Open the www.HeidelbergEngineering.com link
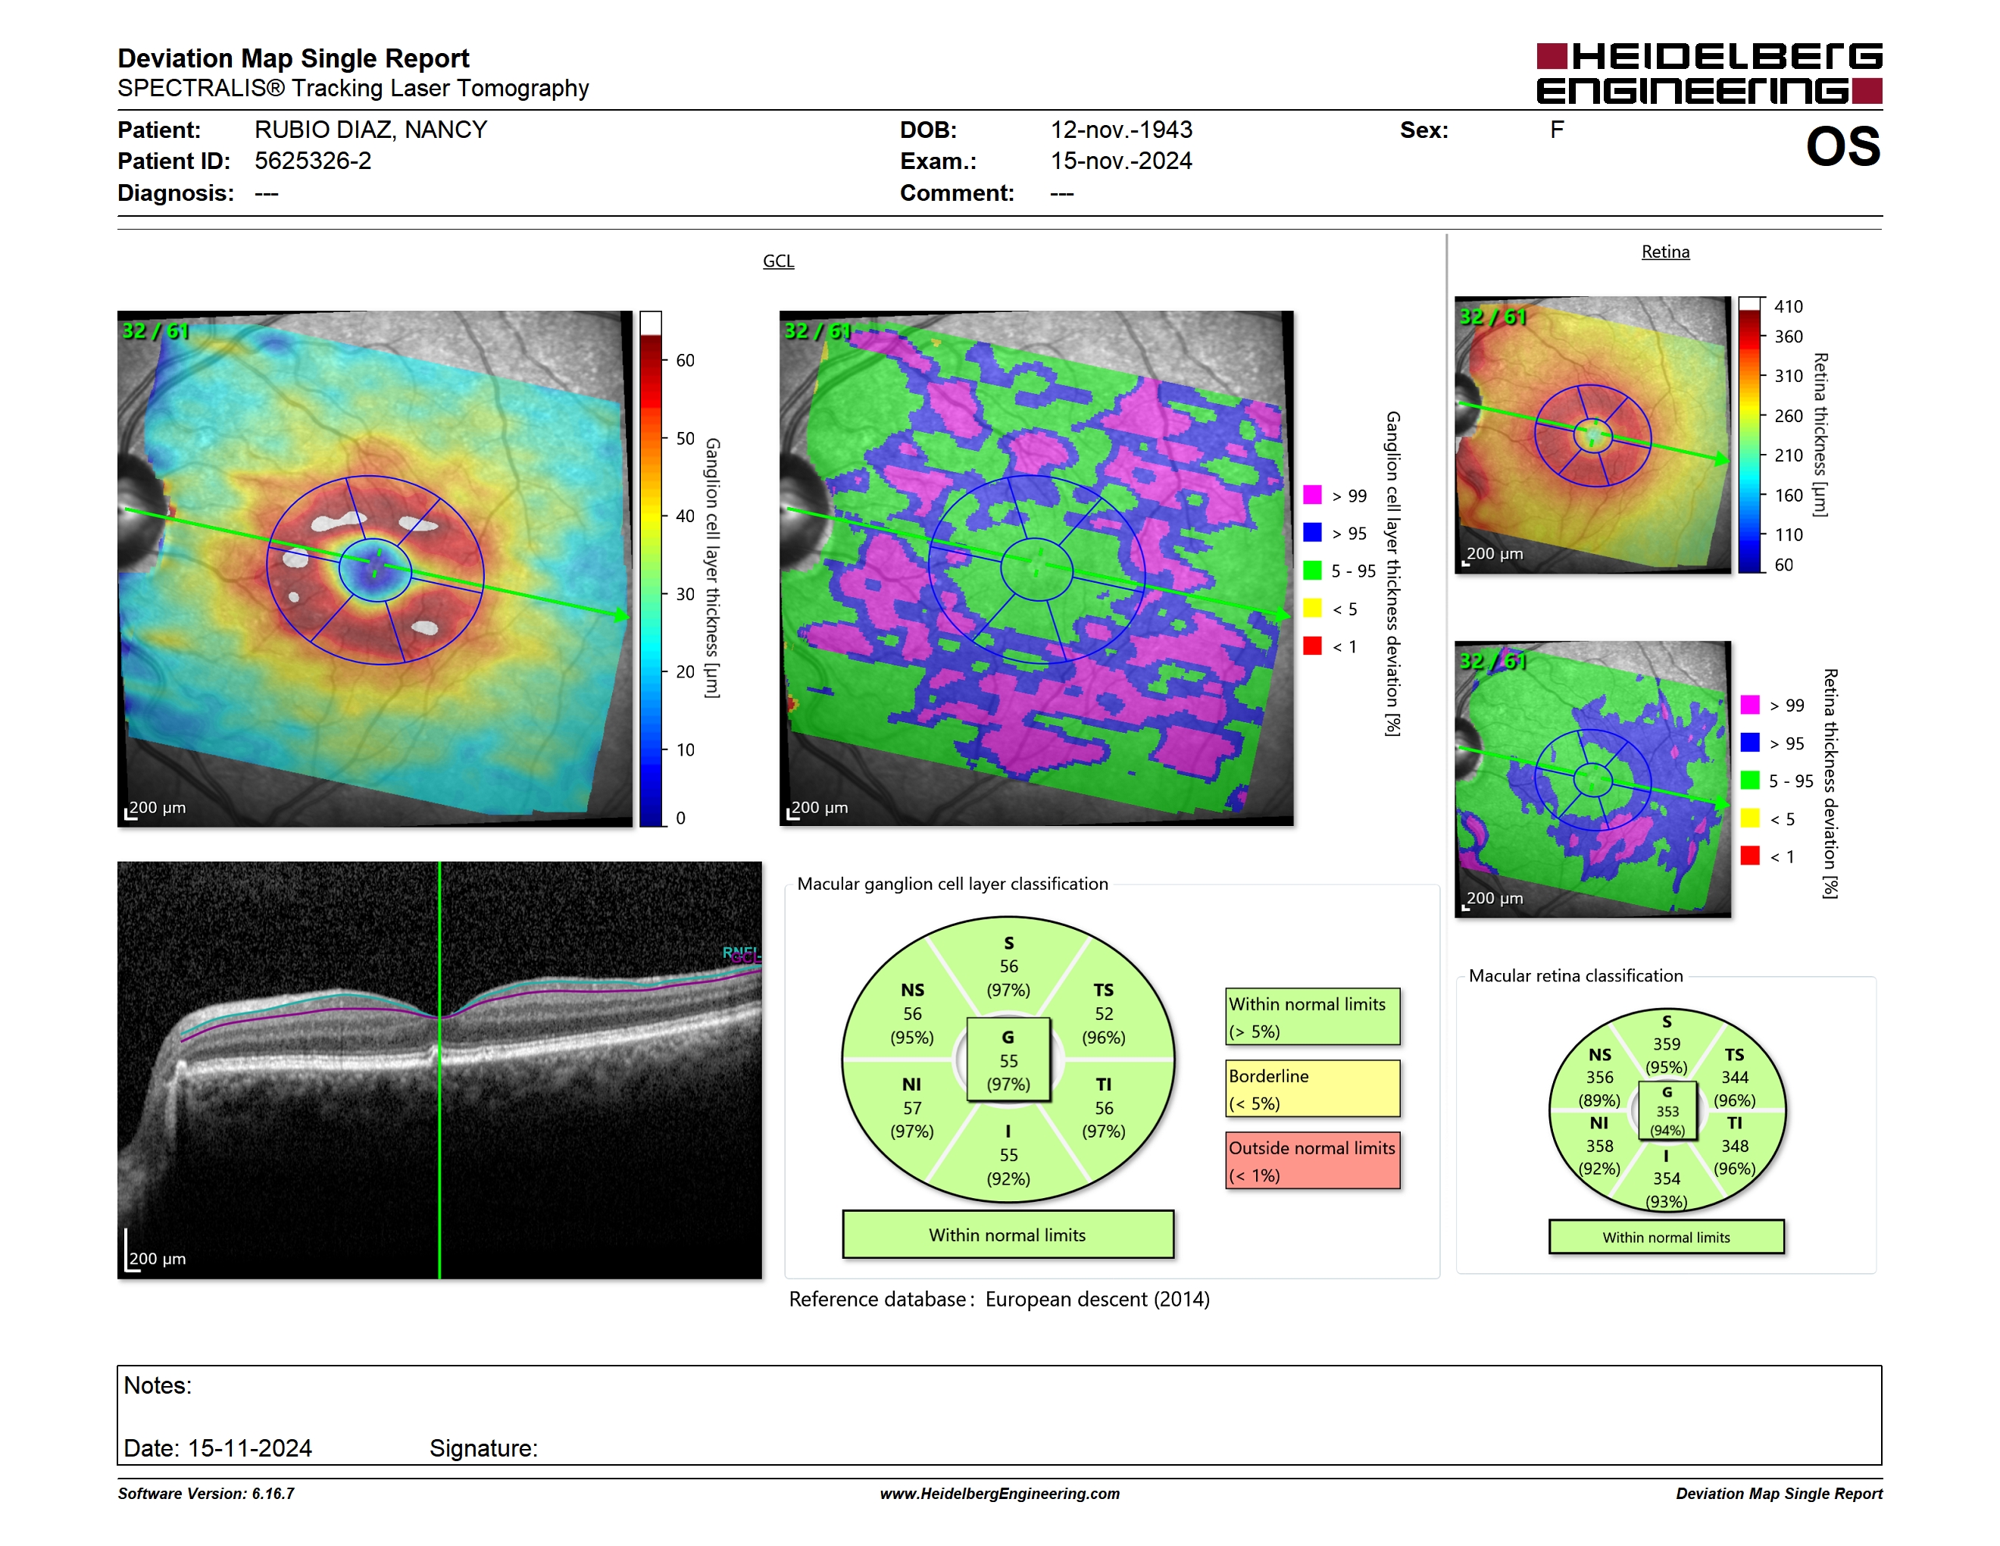The height and width of the screenshot is (1546, 2000). click(x=1000, y=1494)
